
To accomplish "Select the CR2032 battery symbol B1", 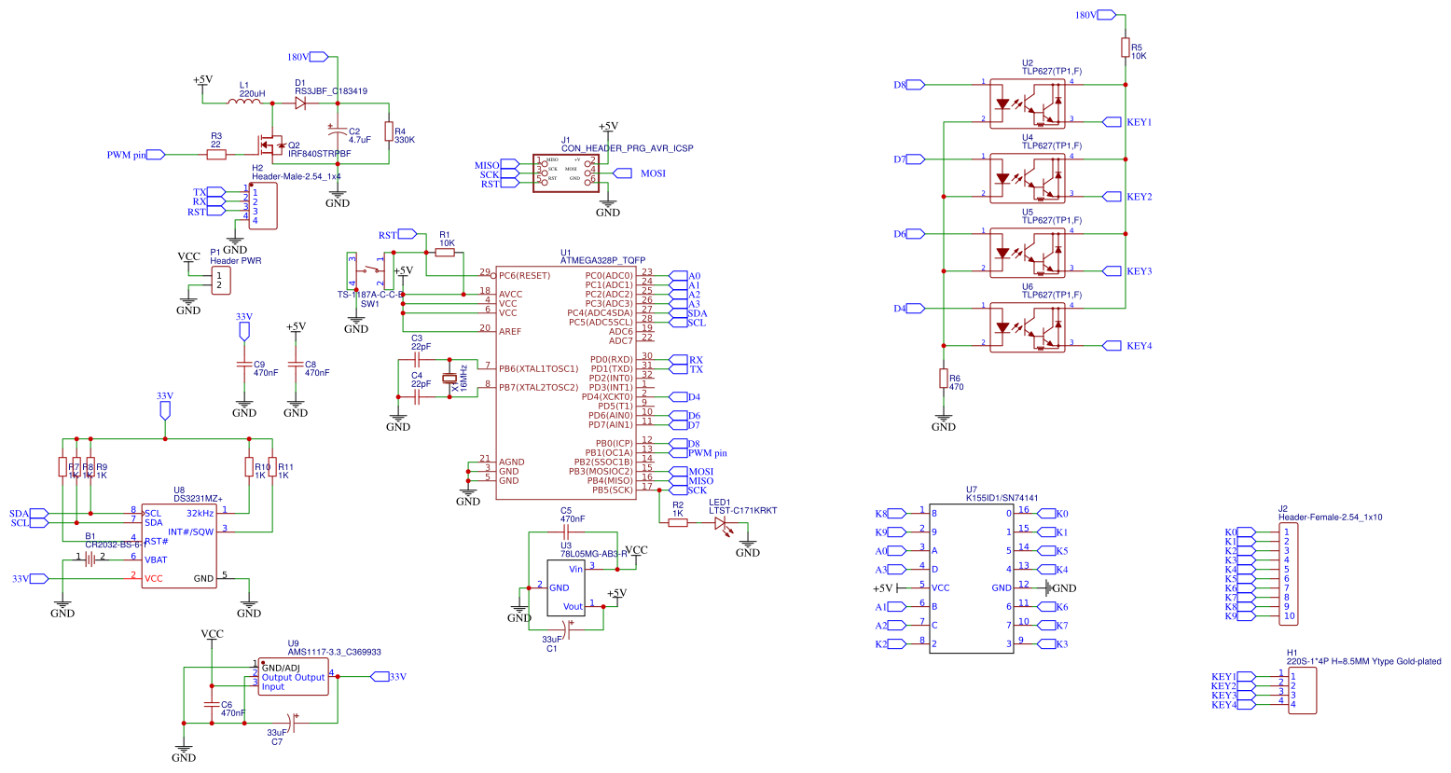I will coord(90,560).
